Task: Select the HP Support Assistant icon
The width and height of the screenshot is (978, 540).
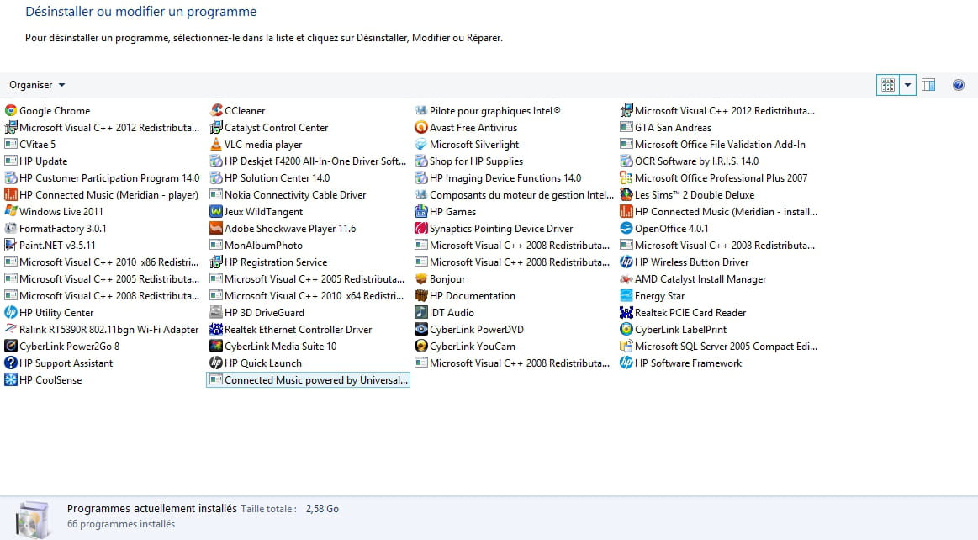Action: [11, 363]
